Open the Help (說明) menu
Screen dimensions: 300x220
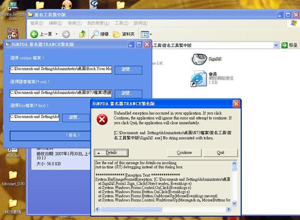[x=141, y=23]
